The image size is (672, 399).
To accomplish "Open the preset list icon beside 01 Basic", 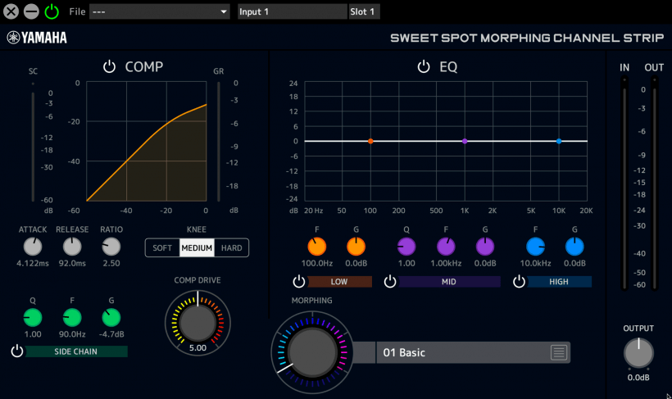I will click(x=559, y=352).
